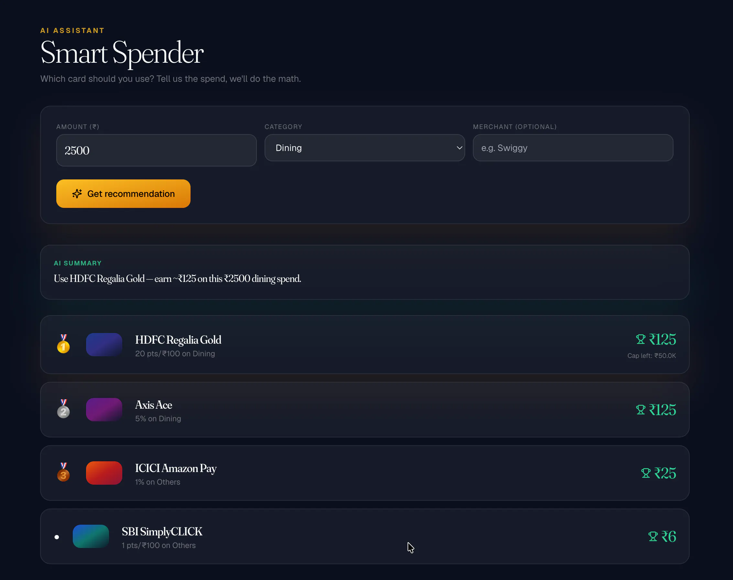Screen dimensions: 733x580
Task: Click the red ICICI Amazon Pay card thumbnail
Action: [x=104, y=473]
